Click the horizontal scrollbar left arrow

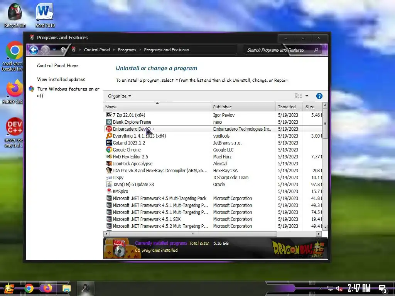point(106,234)
